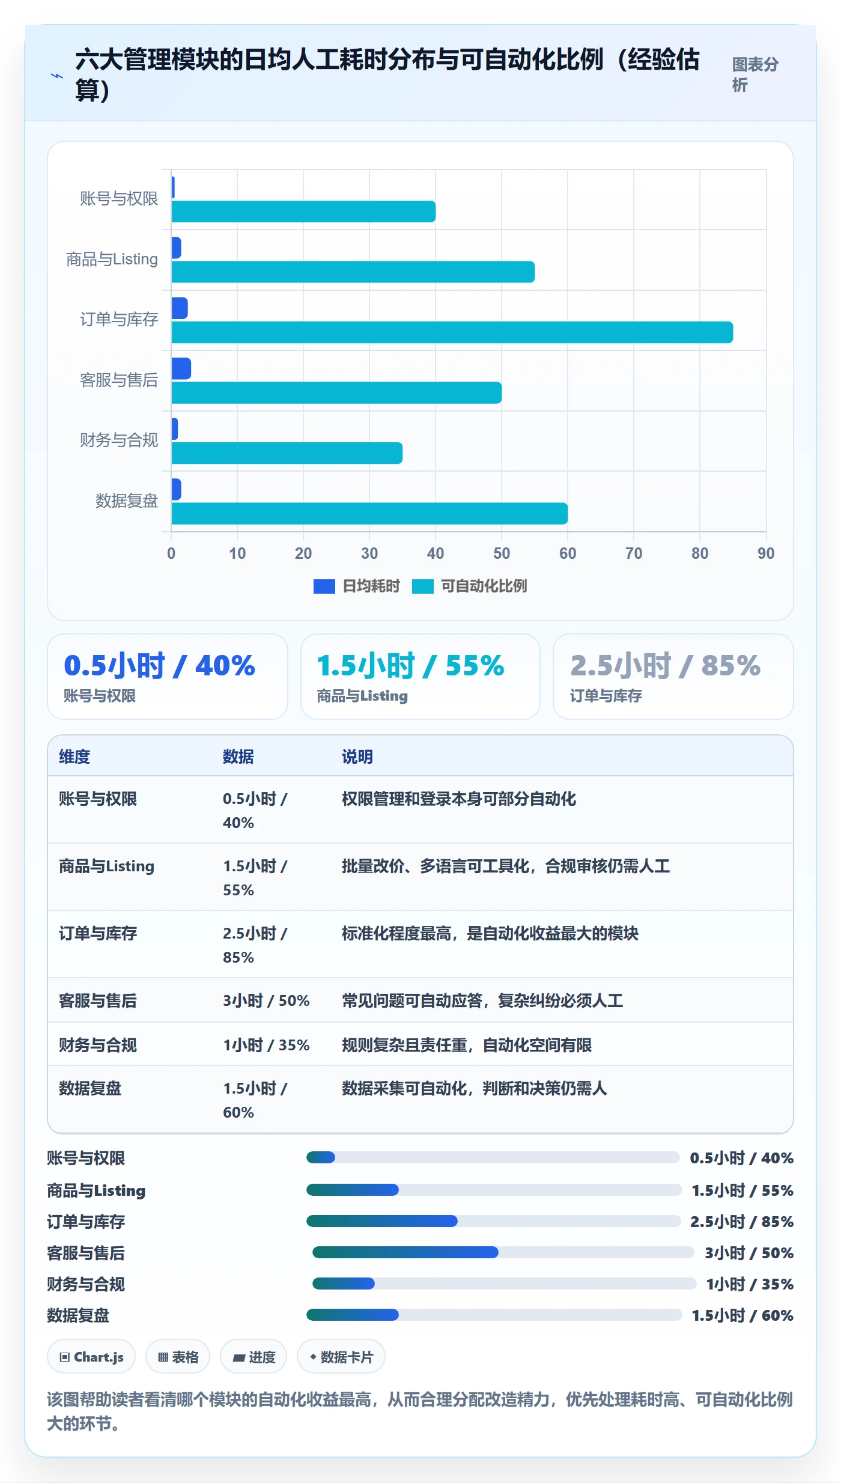Select table cell 3小时 / 50%
Viewport: 841px width, 1483px height.
[266, 1000]
